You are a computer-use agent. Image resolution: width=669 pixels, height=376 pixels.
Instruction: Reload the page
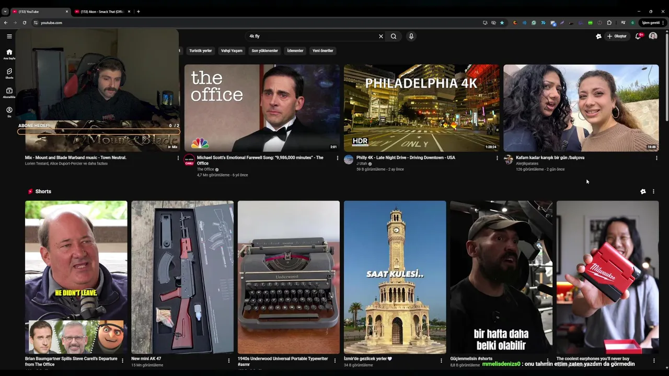[24, 22]
